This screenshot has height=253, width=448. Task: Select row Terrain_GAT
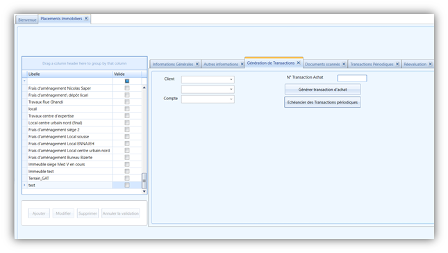[82, 178]
